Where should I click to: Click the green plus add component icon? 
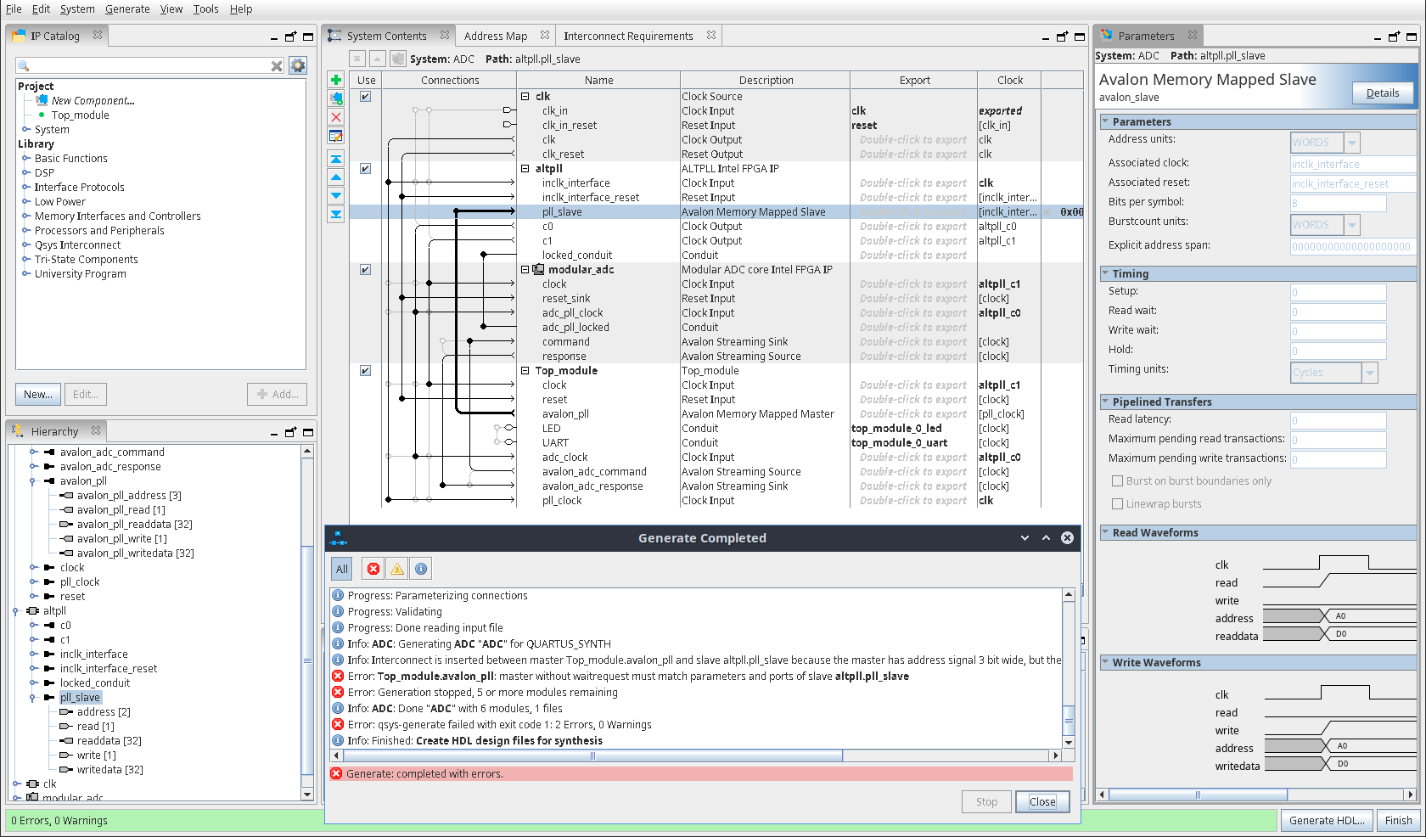pos(336,80)
